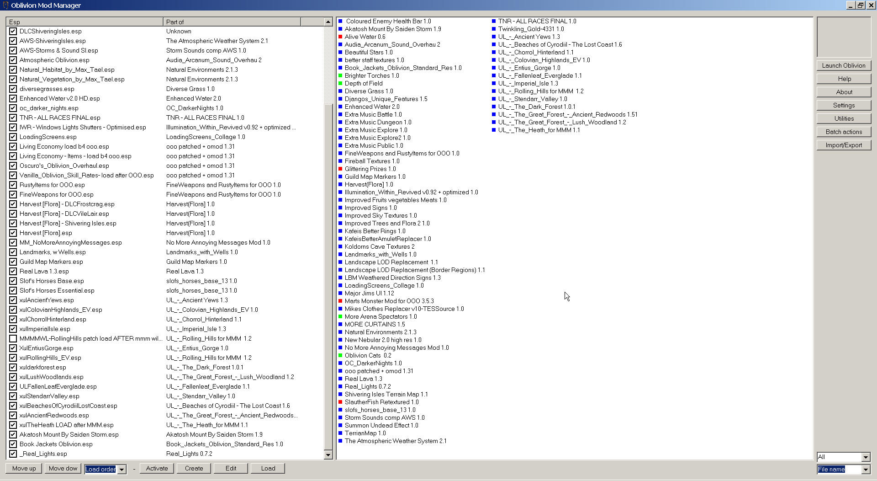The height and width of the screenshot is (481, 877).
Task: Click the red square for Marts Monster Mod for OOO
Action: [340, 301]
